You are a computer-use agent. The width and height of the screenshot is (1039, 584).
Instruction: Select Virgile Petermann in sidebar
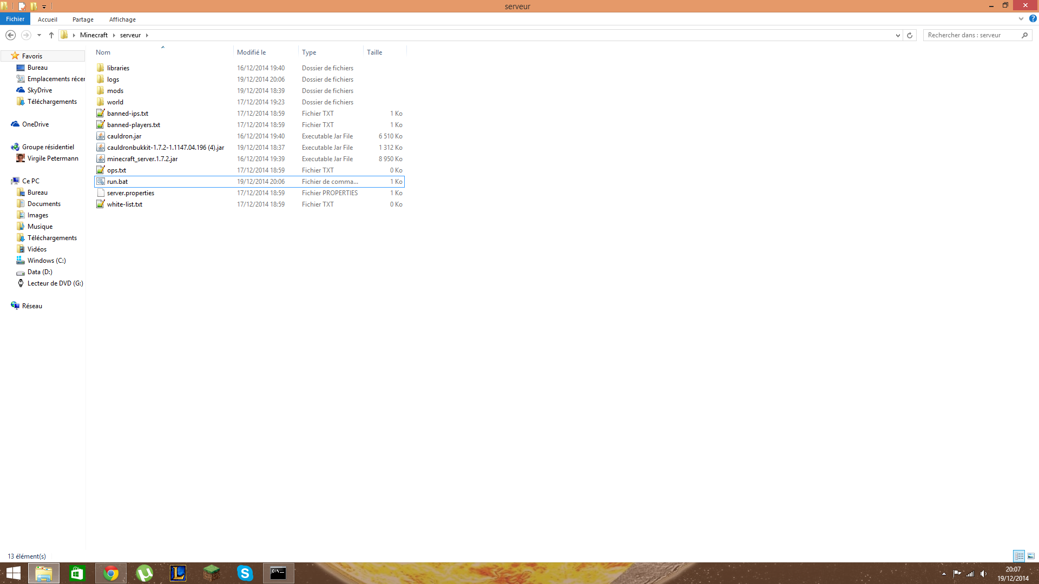tap(52, 158)
